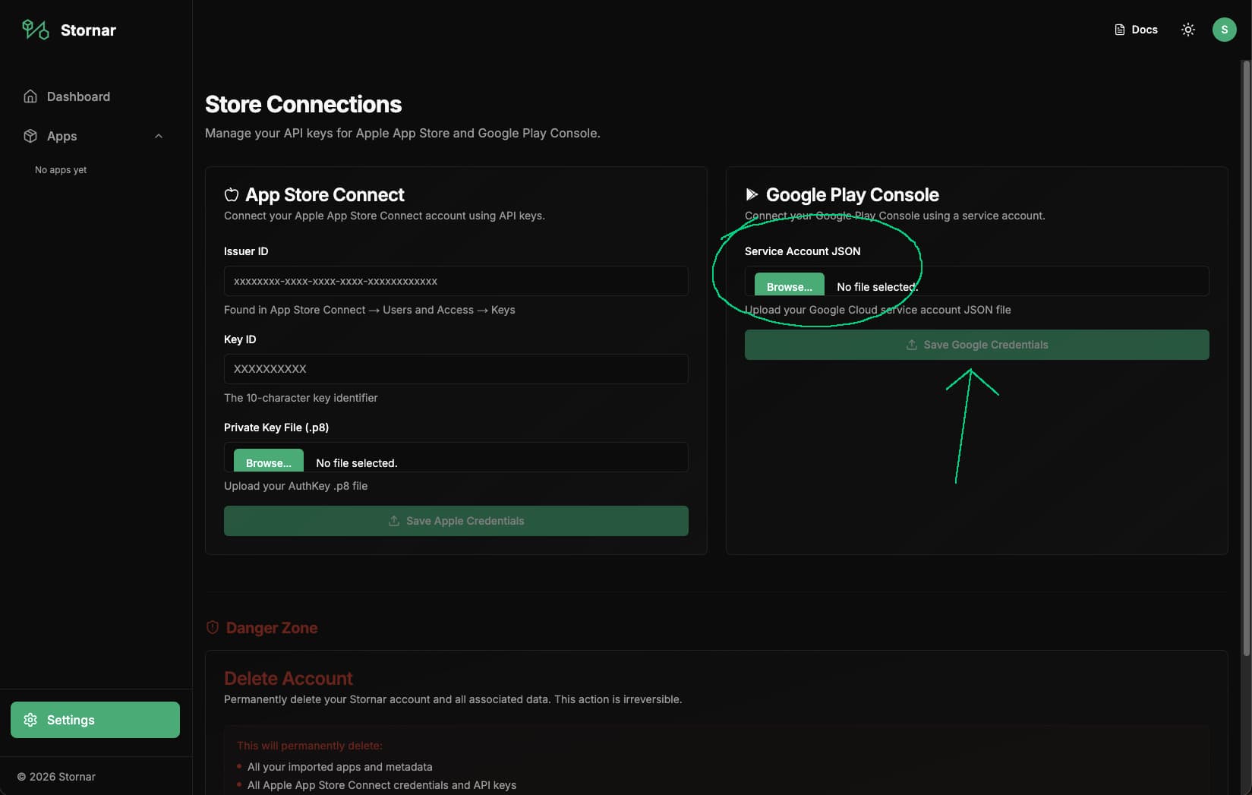Click the Settings gear icon
This screenshot has height=795, width=1252.
tap(30, 720)
